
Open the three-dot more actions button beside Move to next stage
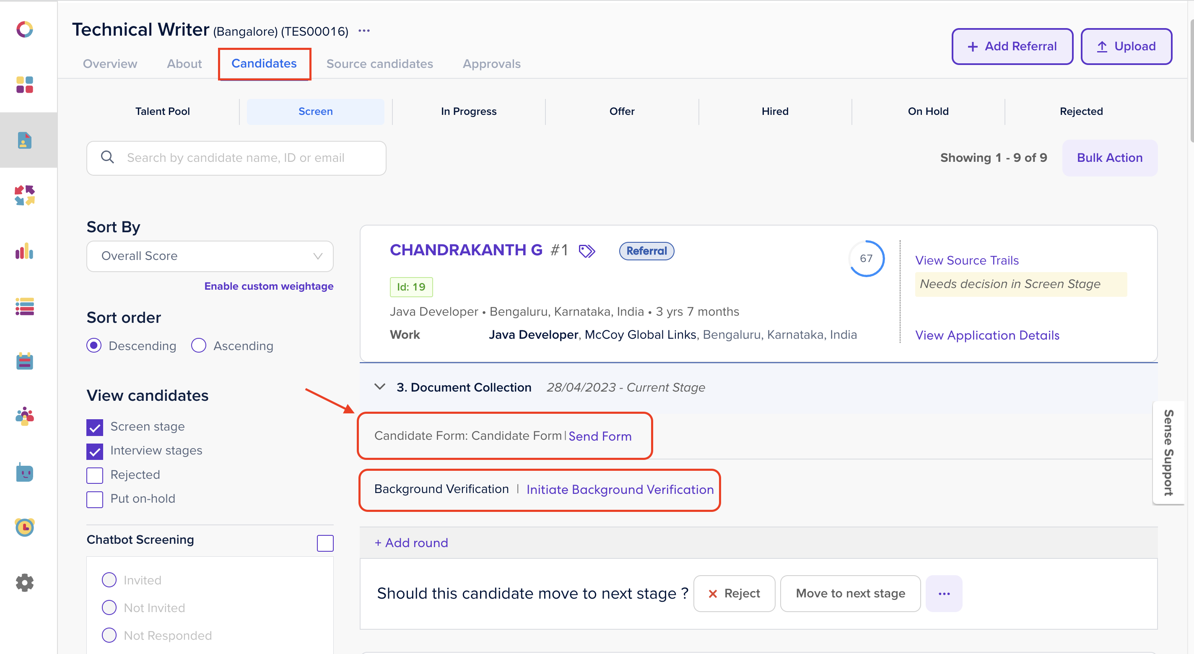point(944,594)
